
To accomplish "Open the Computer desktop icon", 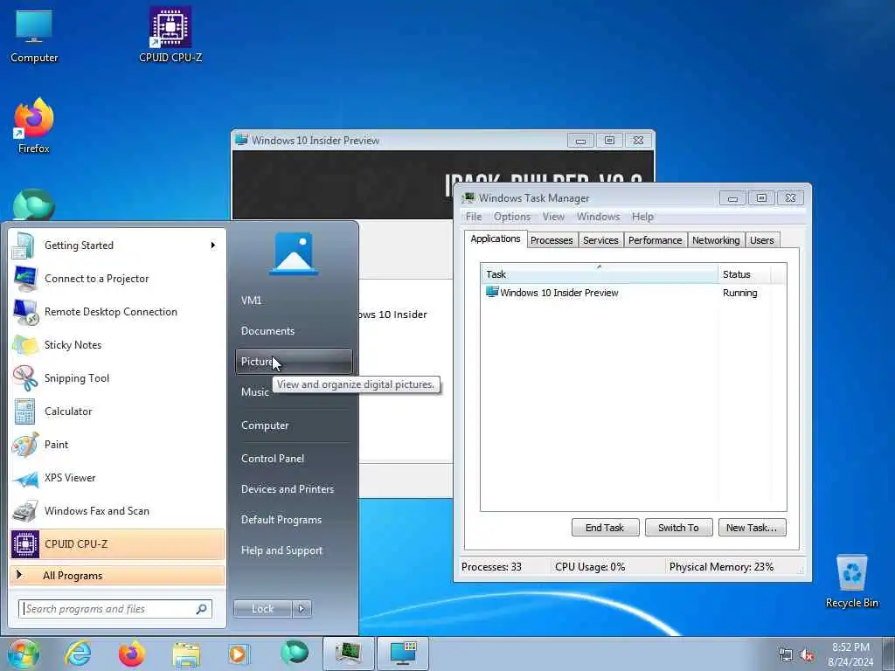I will 34,35.
